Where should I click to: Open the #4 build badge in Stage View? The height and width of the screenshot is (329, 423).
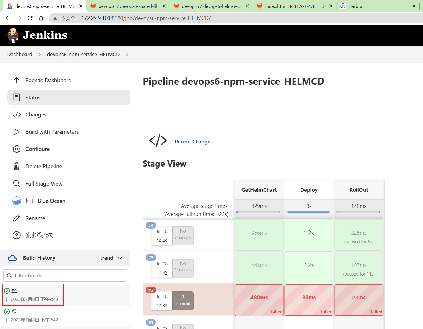151,225
